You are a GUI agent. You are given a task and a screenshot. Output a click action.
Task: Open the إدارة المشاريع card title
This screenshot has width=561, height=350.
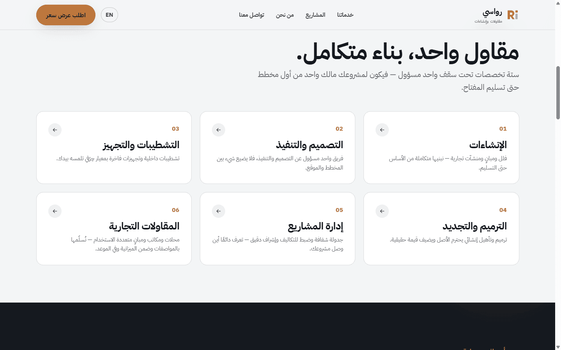coord(316,226)
